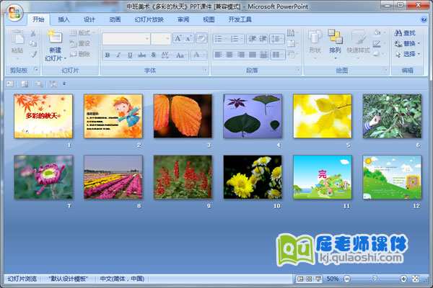Viewport: 433px width, 288px height.
Task: Start slide show from status bar button
Action: [x=318, y=279]
